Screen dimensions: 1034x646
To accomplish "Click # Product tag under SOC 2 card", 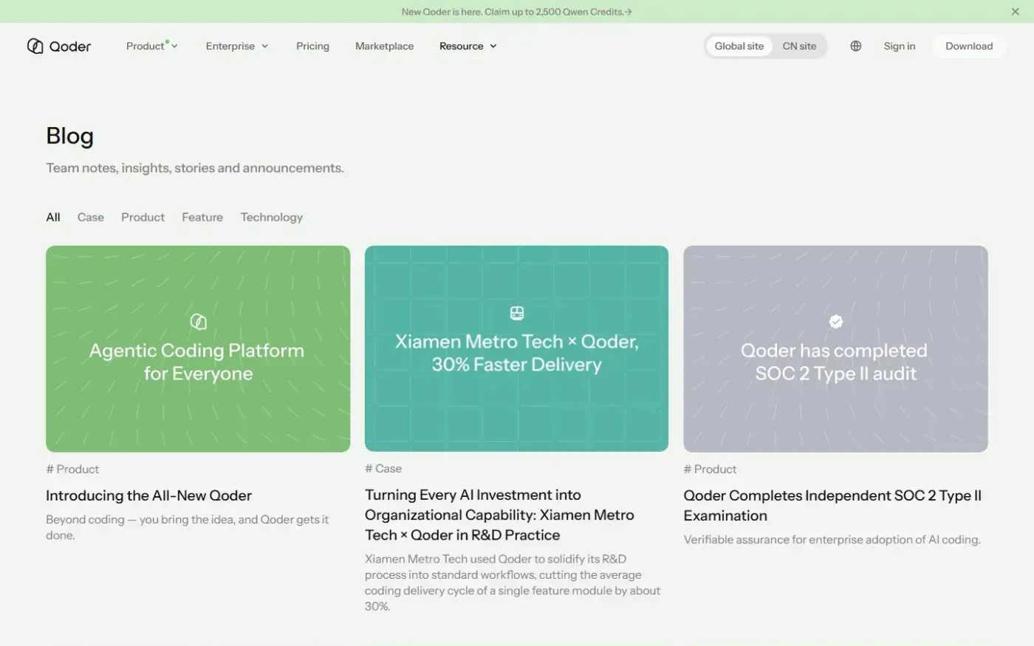I will 710,469.
